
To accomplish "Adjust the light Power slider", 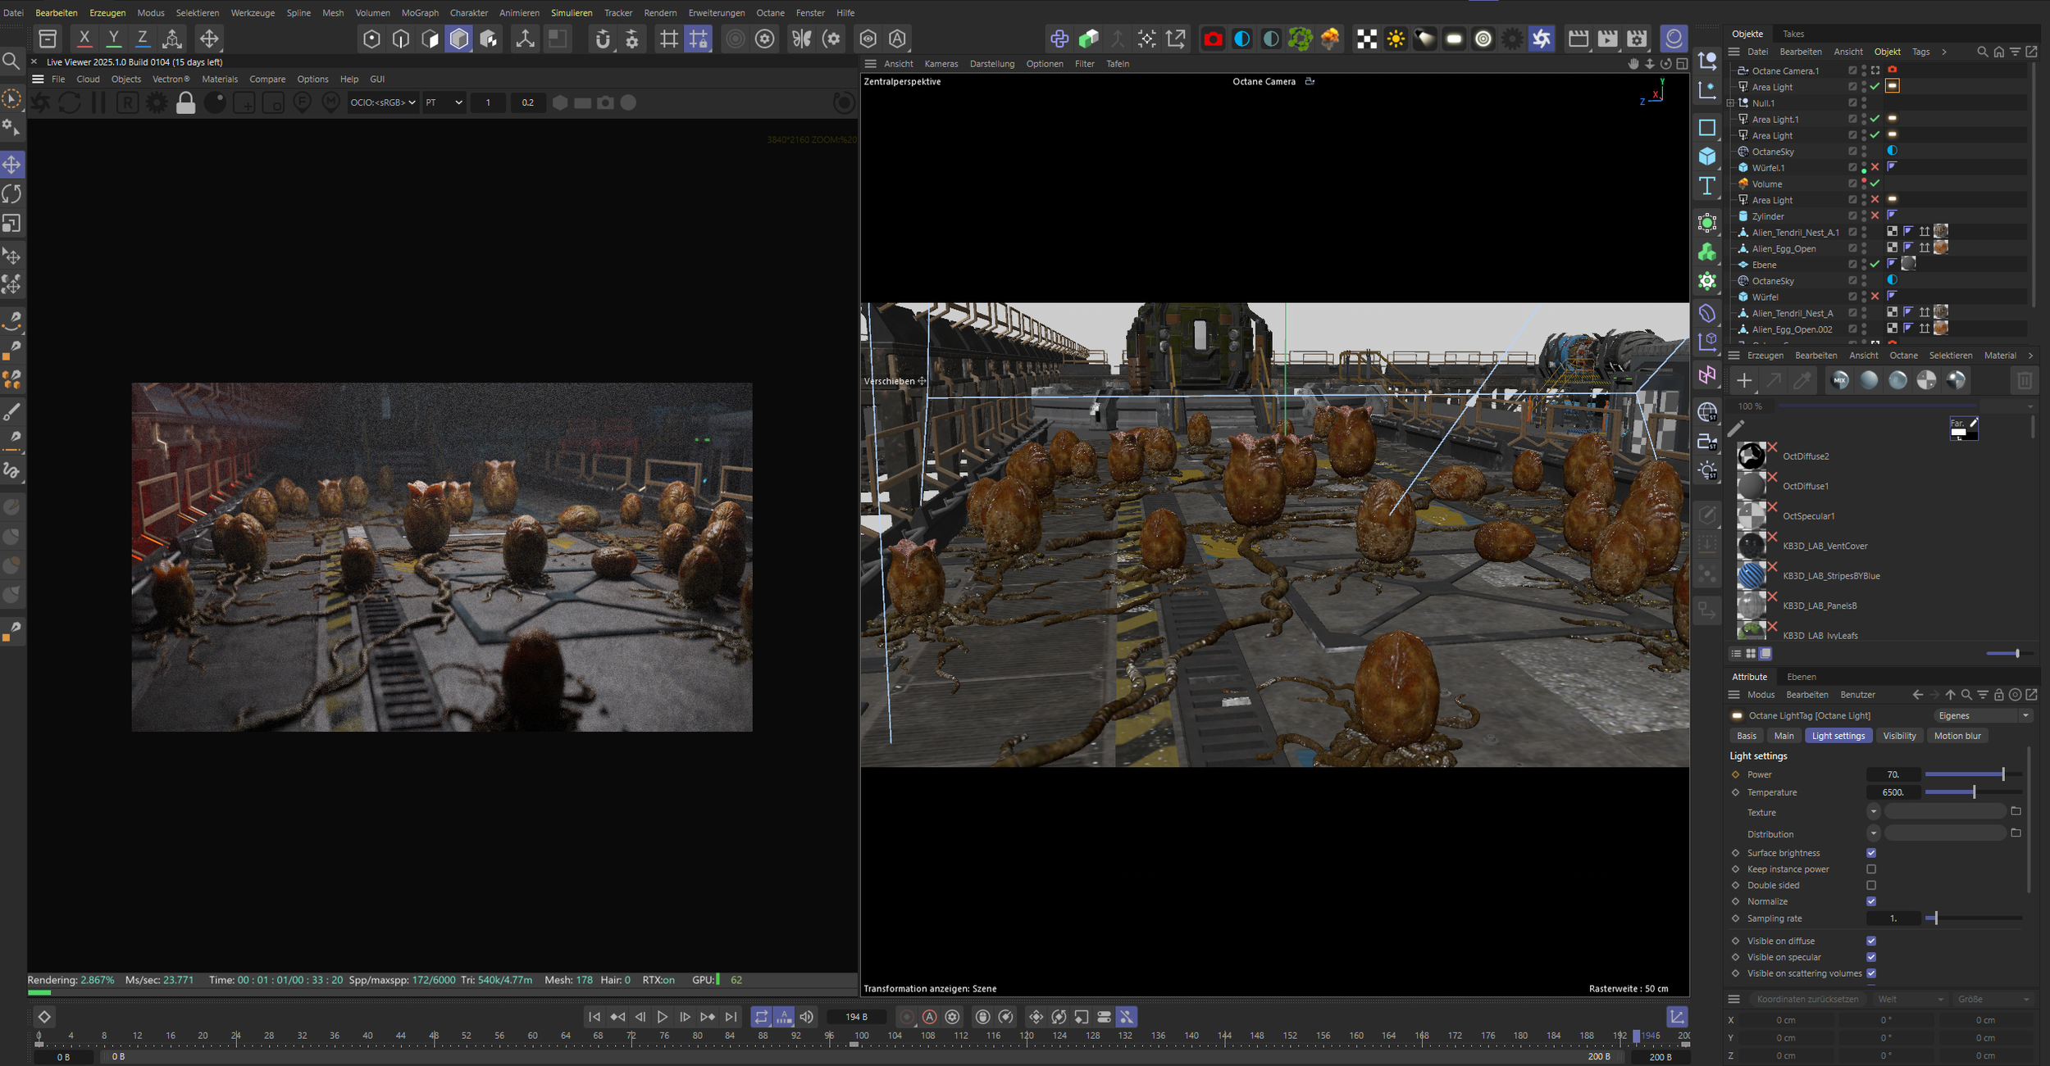I will pos(2002,774).
